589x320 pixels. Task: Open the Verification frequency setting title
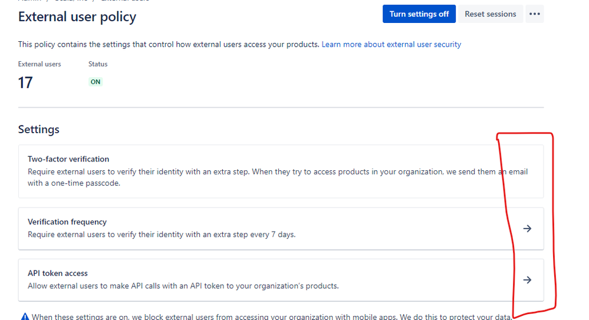pos(67,222)
